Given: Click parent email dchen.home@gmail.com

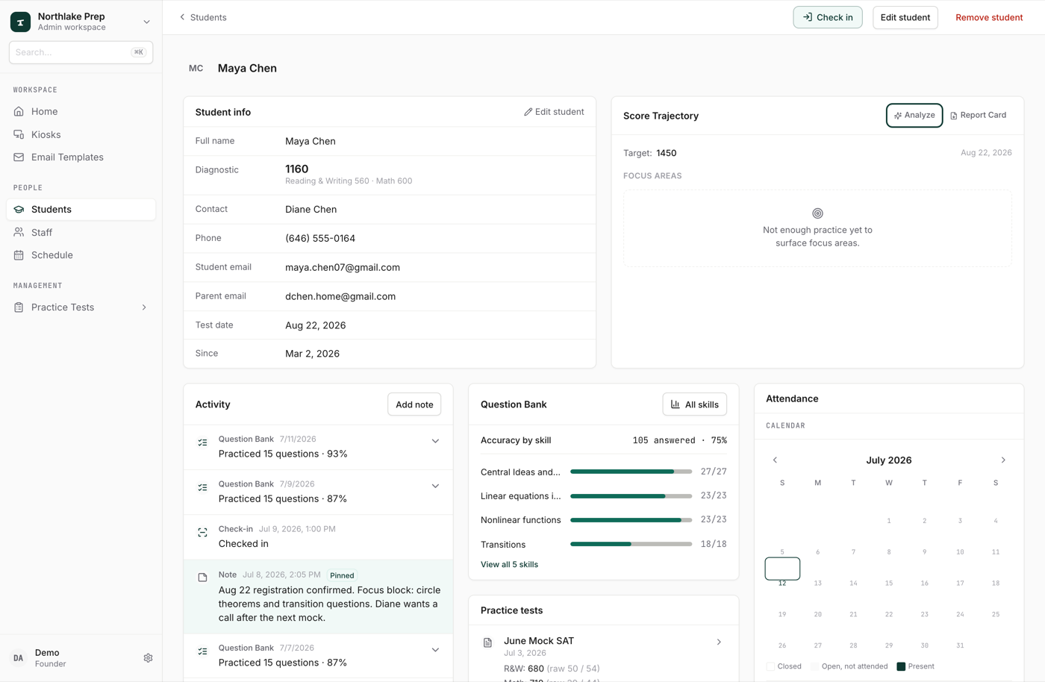Looking at the screenshot, I should click(x=340, y=296).
